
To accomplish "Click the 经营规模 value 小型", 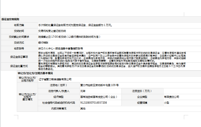I will pyautogui.click(x=167, y=103).
